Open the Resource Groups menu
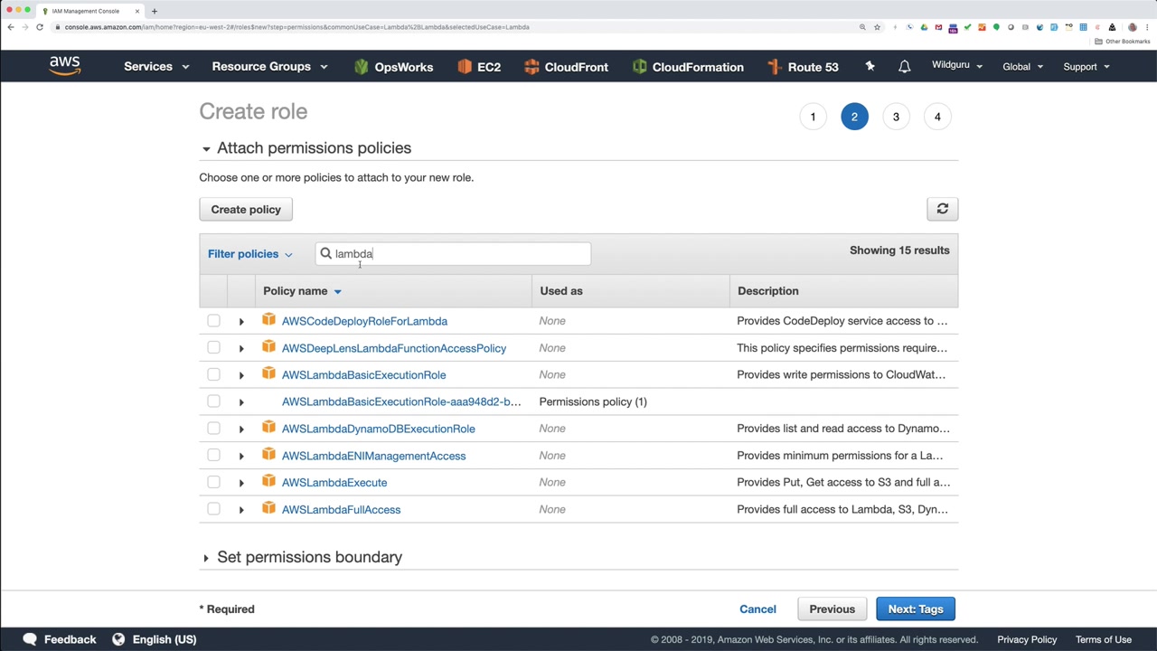 [268, 67]
